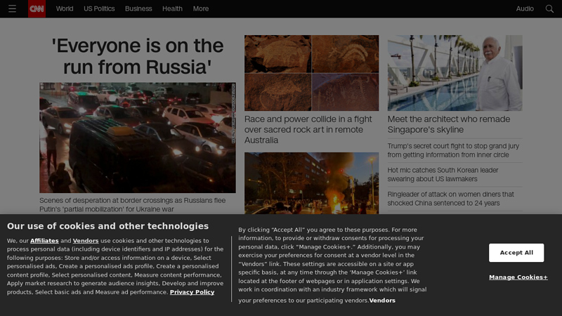Open the rock art petroglyph image

[x=311, y=73]
